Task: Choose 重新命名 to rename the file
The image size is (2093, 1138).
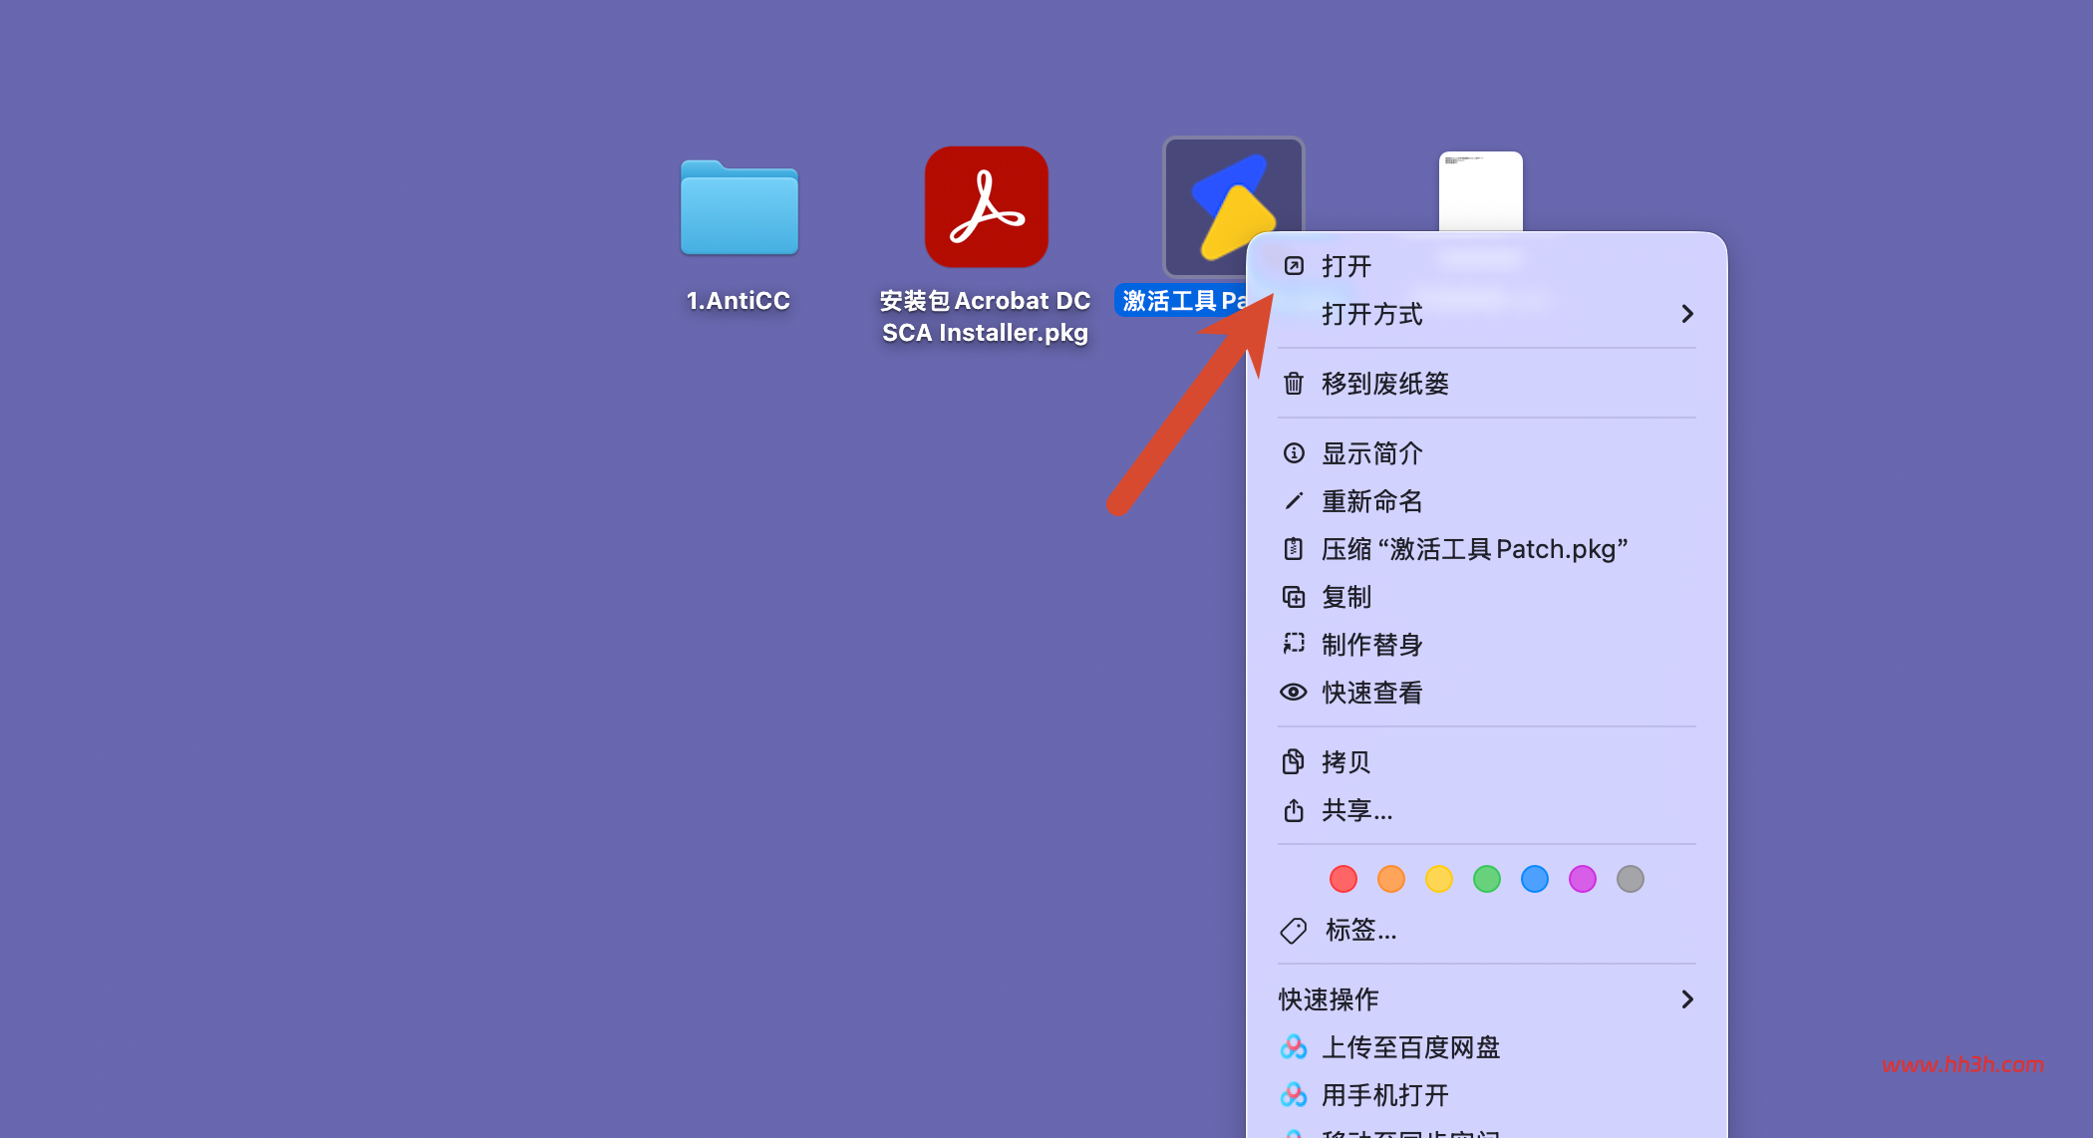Action: point(1487,501)
